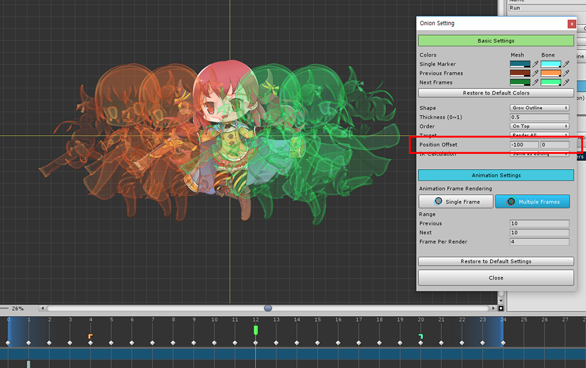Viewport: 586px width, 368px height.
Task: Click timeline scroll left arrow
Action: click(x=42, y=308)
